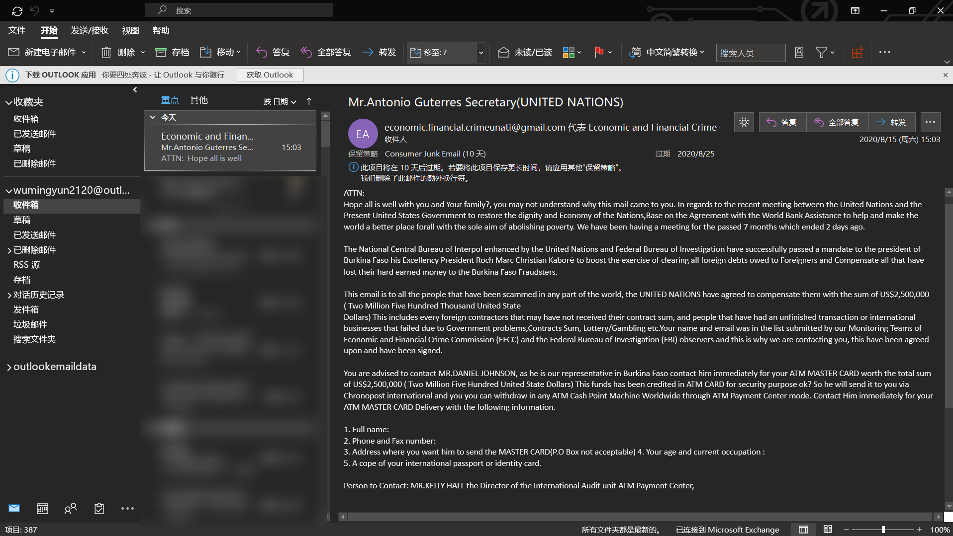This screenshot has height=536, width=953.
Task: Click the New Email envelope icon
Action: [x=14, y=52]
